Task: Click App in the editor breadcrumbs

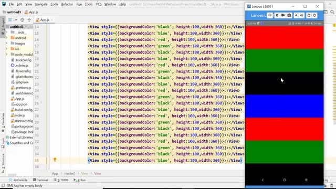Action: [x=55, y=174]
